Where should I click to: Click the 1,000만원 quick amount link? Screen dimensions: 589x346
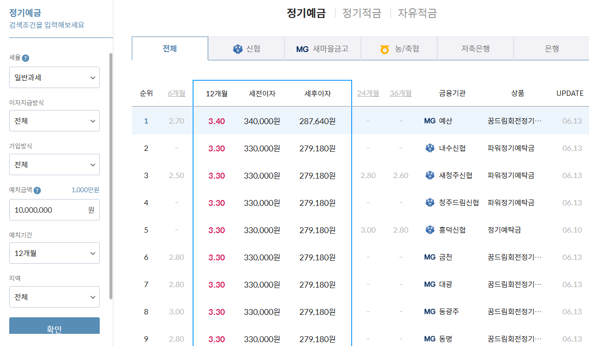(85, 190)
